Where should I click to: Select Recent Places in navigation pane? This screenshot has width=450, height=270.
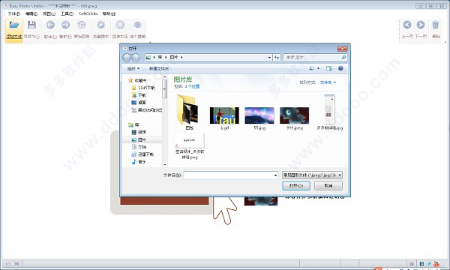pyautogui.click(x=147, y=110)
